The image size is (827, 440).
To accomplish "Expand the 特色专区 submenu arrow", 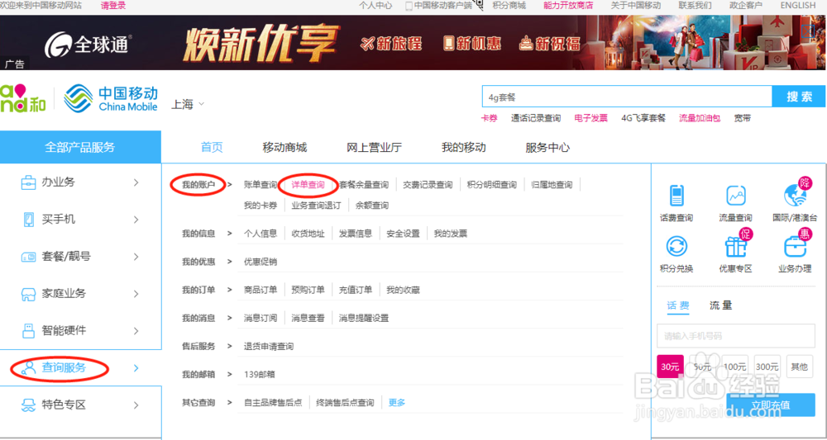I will (x=136, y=405).
